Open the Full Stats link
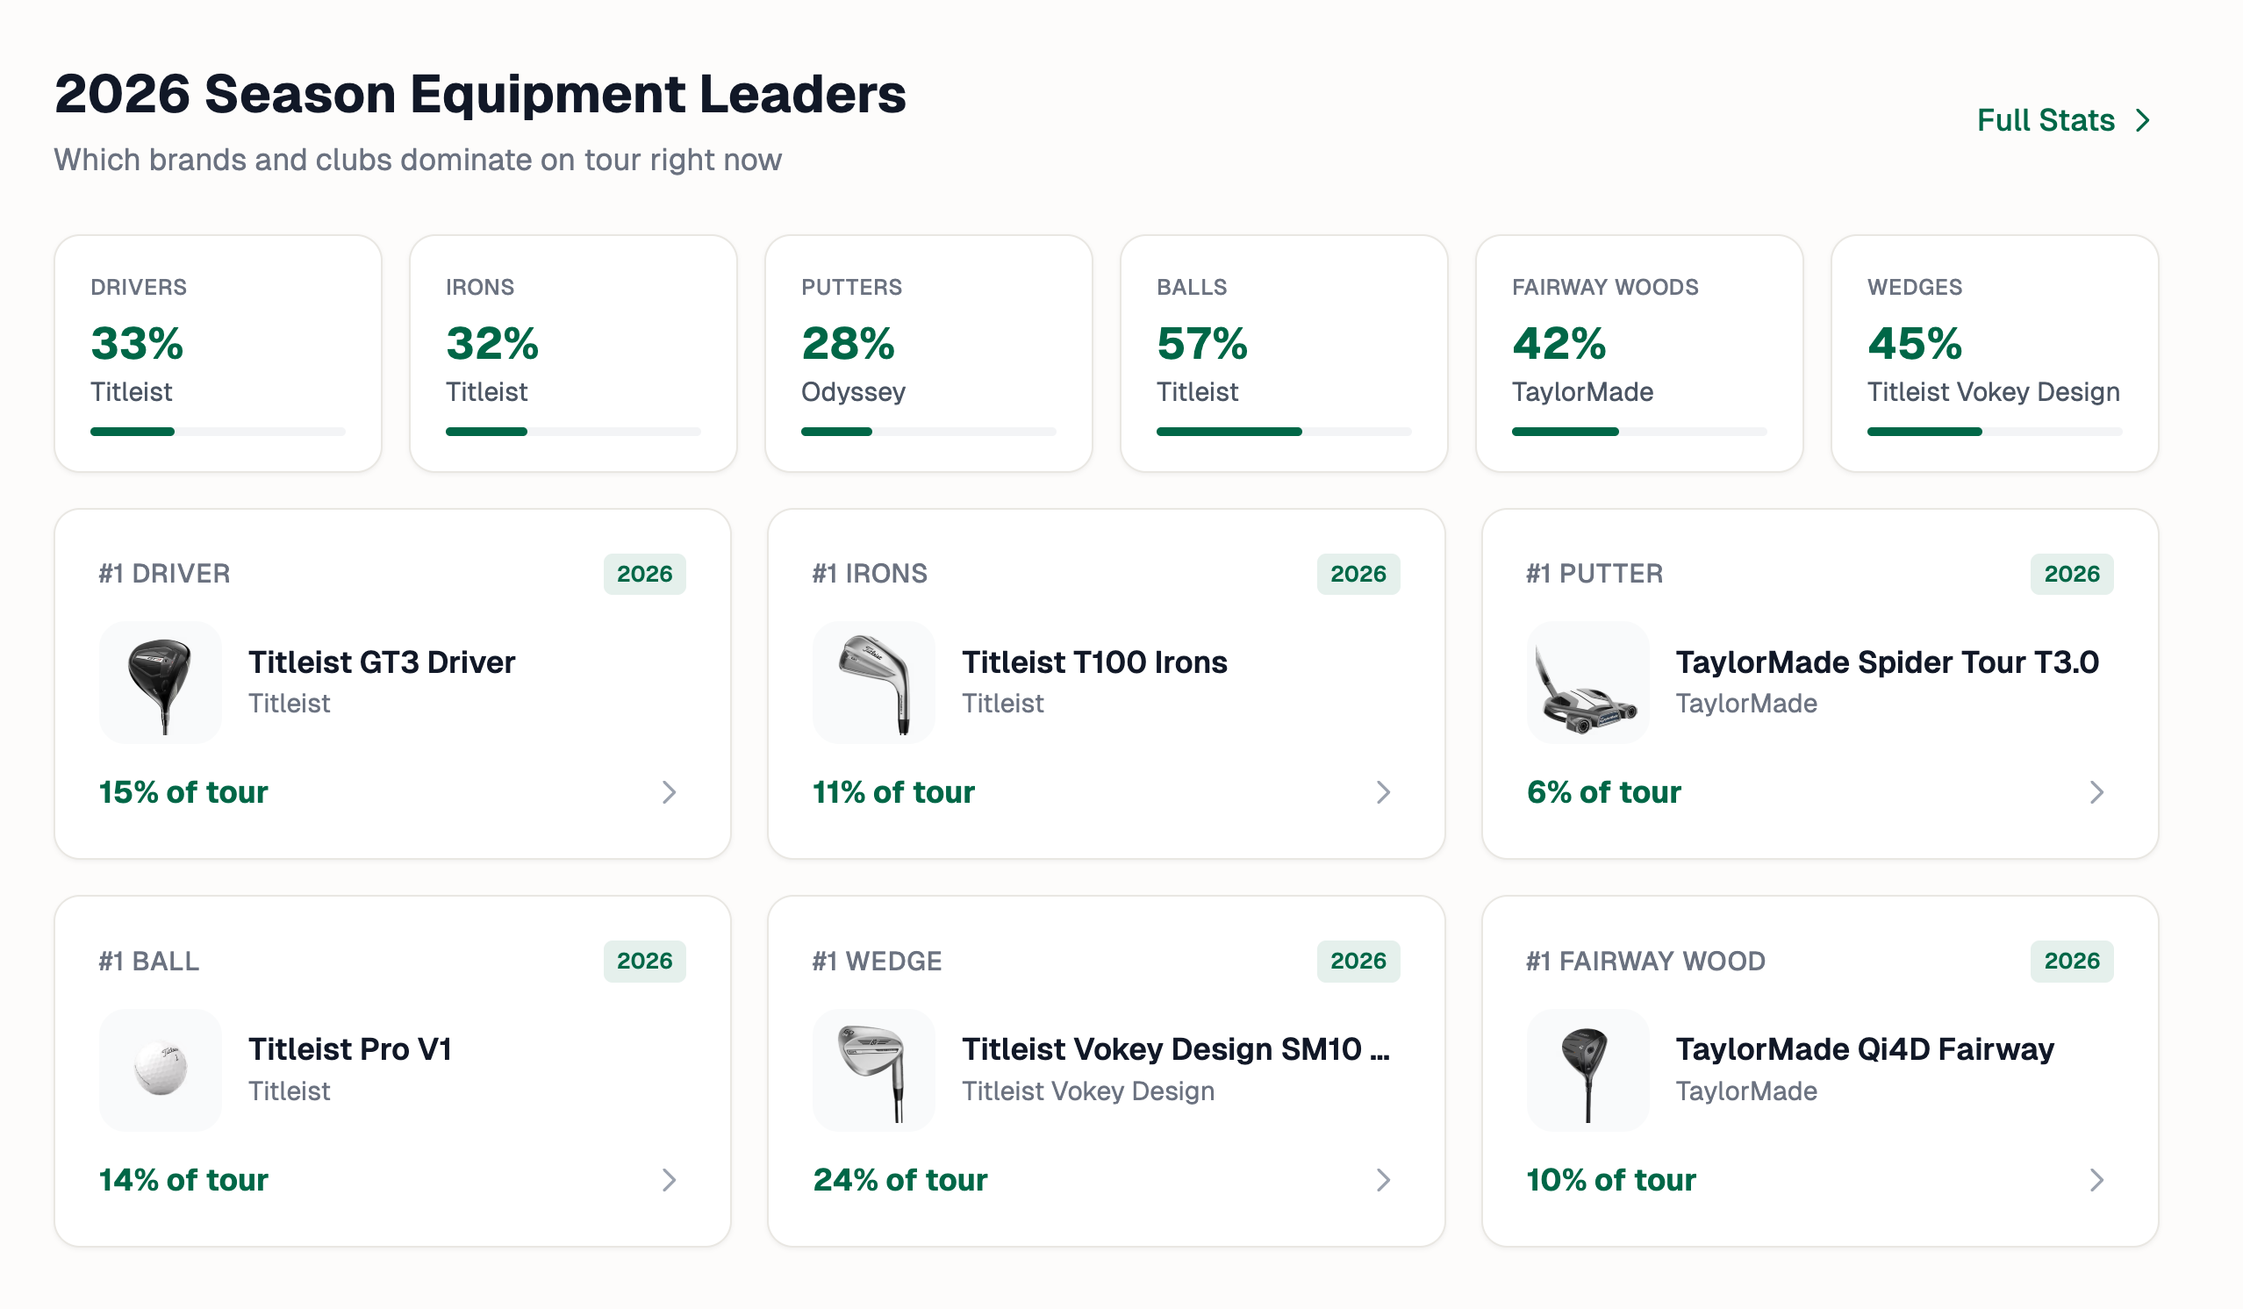This screenshot has height=1309, width=2243. point(2062,120)
